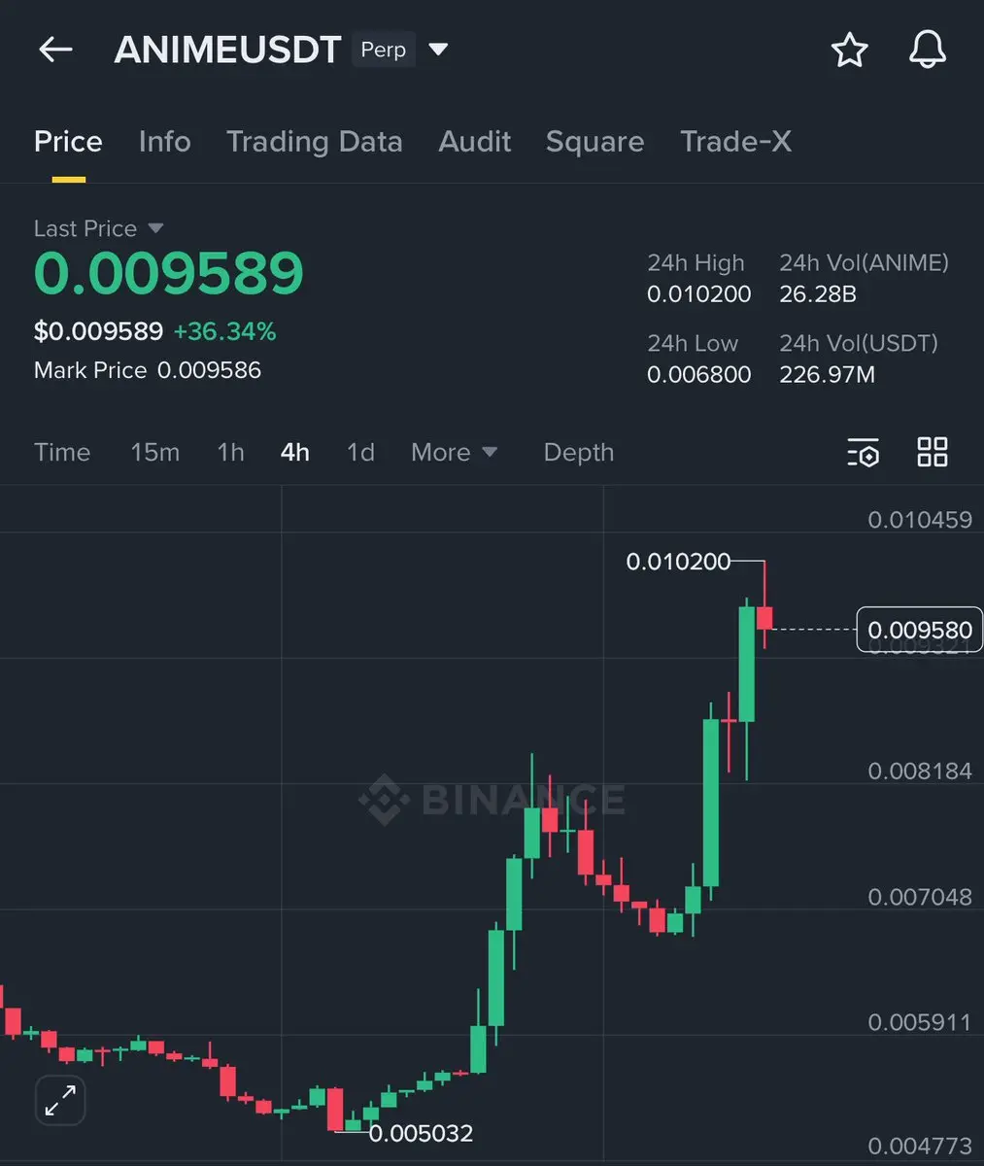Tap the 24h Vol(ANIME) 26.28B
The height and width of the screenshot is (1166, 984).
coord(818,294)
